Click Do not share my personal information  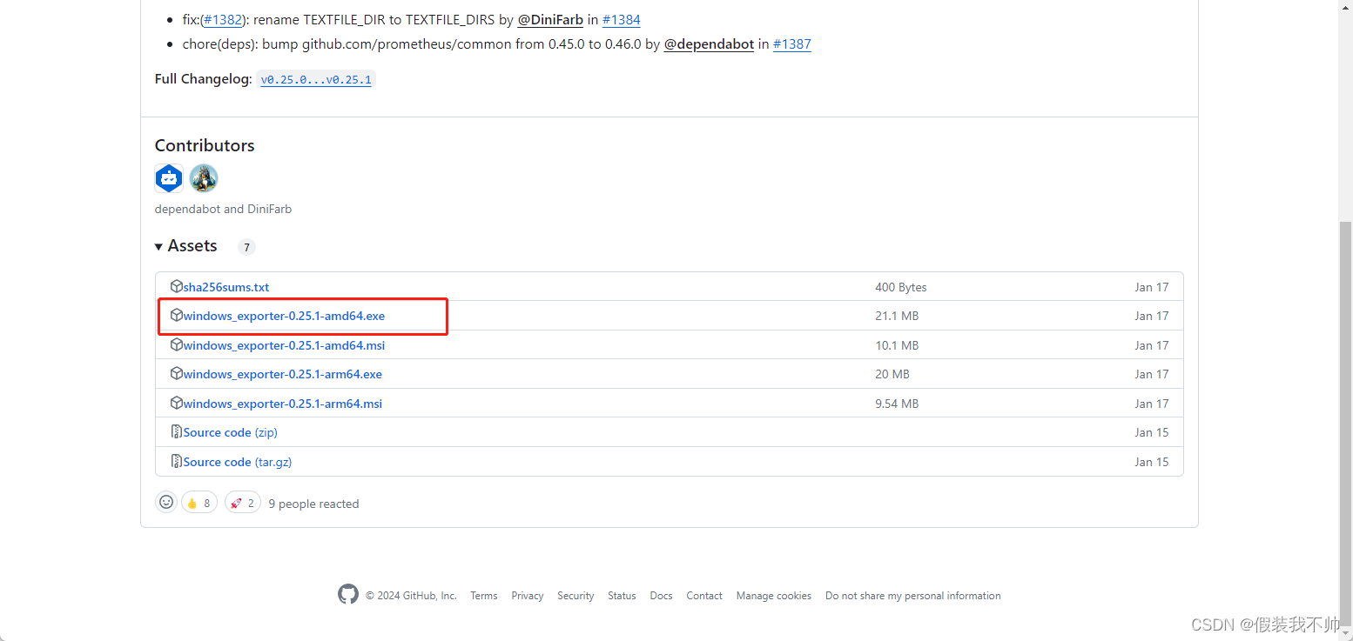(913, 596)
